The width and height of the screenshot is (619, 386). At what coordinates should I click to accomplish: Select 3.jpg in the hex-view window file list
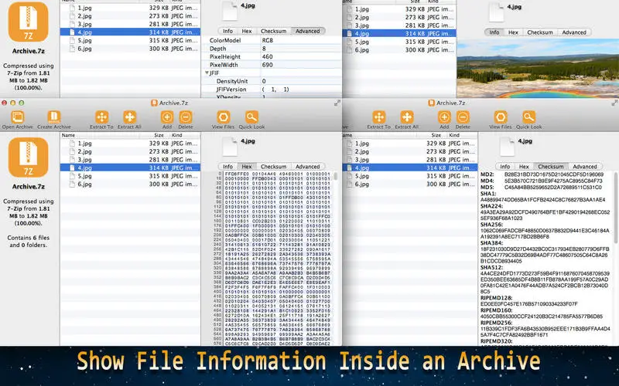tap(130, 160)
